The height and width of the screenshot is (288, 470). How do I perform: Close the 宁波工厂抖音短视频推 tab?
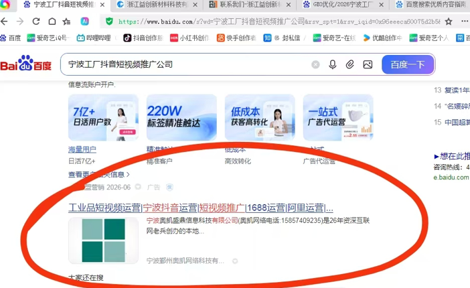click(x=102, y=5)
